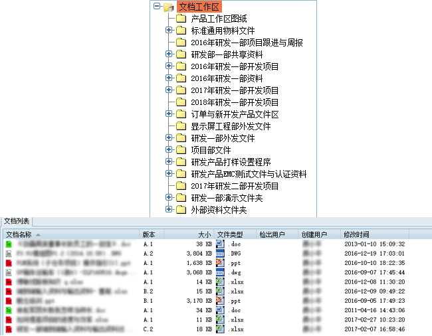Click the .ppt file icon in the 1,638 KB row
The height and width of the screenshot is (336, 432).
(x=220, y=263)
